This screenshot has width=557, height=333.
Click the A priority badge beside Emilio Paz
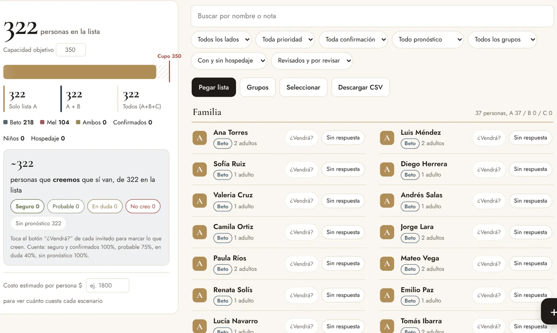point(387,295)
